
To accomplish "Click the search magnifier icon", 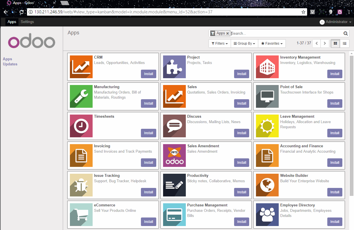I will click(345, 34).
